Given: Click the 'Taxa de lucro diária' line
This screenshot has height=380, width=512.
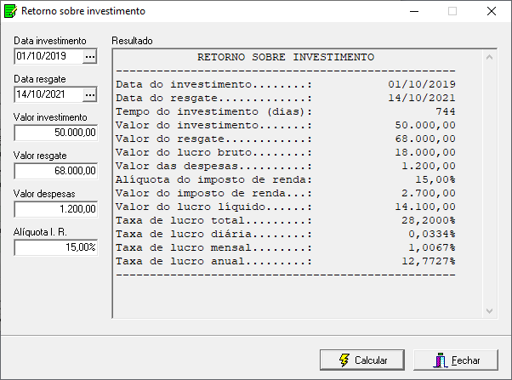Looking at the screenshot, I should point(286,234).
